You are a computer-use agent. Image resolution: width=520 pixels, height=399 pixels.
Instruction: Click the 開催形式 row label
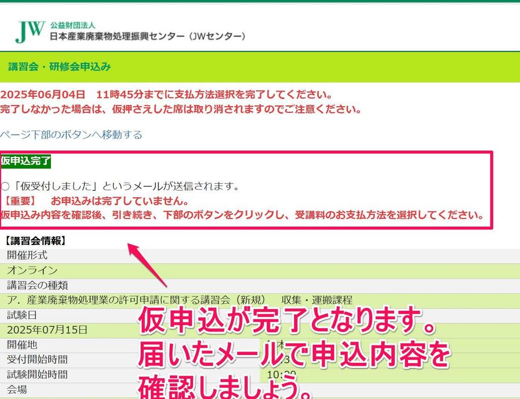(x=27, y=255)
